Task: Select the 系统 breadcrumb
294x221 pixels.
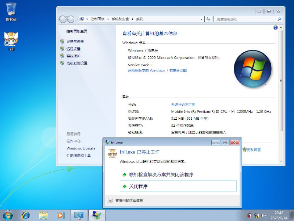Action: 140,19
